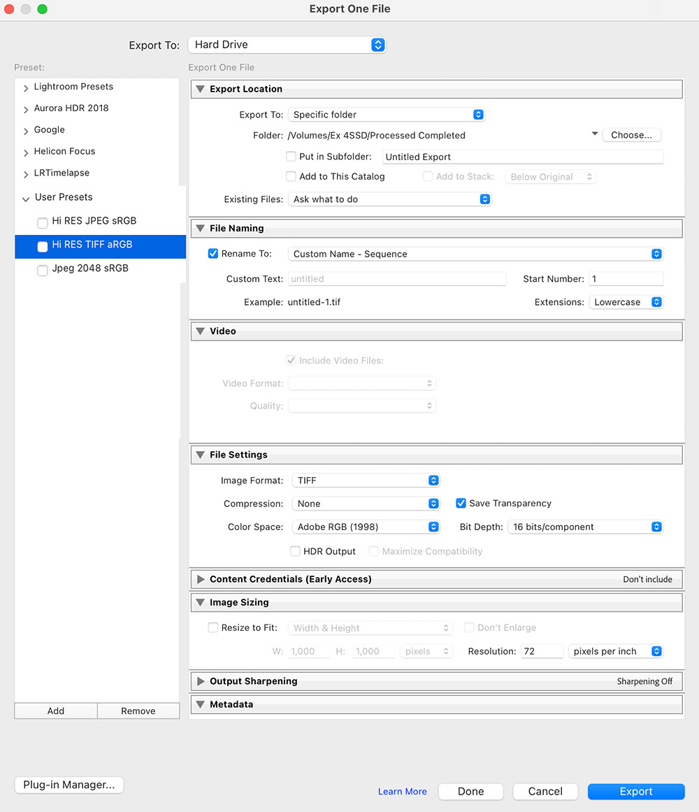The height and width of the screenshot is (812, 699).
Task: Click Choose to pick an export folder
Action: [631, 134]
